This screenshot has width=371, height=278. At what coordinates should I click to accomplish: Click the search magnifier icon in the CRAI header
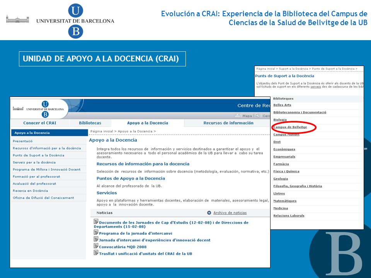(257, 115)
